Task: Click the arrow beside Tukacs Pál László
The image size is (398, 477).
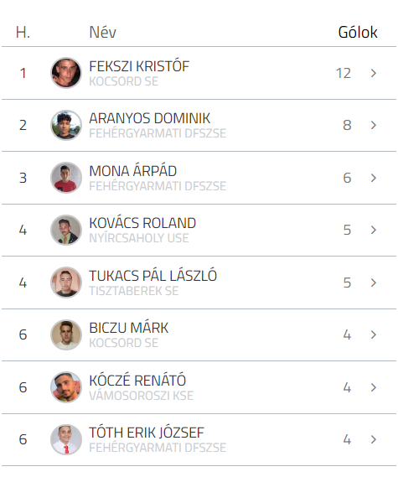Action: click(374, 283)
